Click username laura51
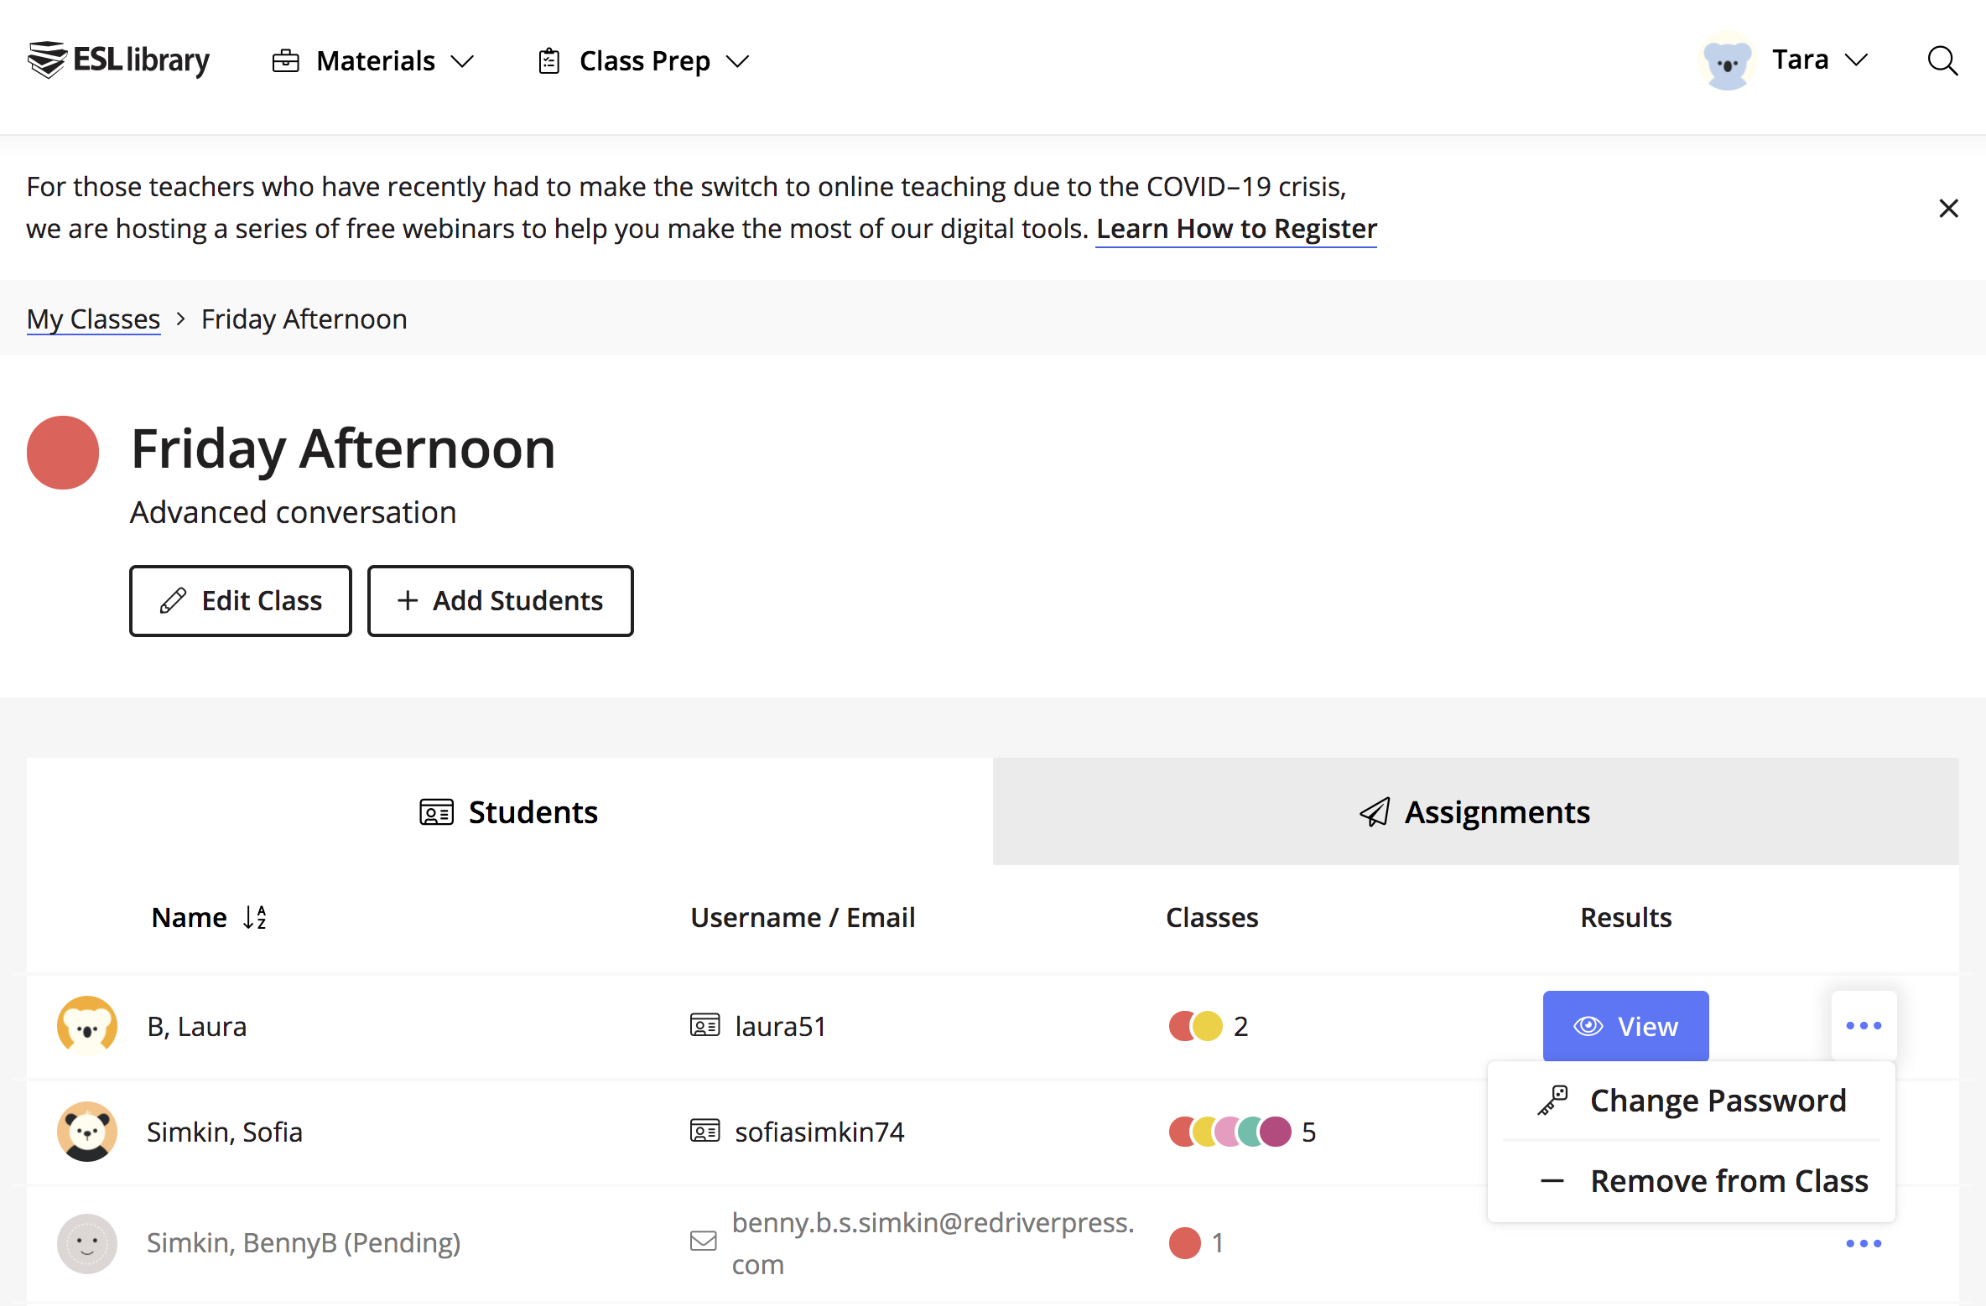The width and height of the screenshot is (1986, 1306). click(781, 1026)
